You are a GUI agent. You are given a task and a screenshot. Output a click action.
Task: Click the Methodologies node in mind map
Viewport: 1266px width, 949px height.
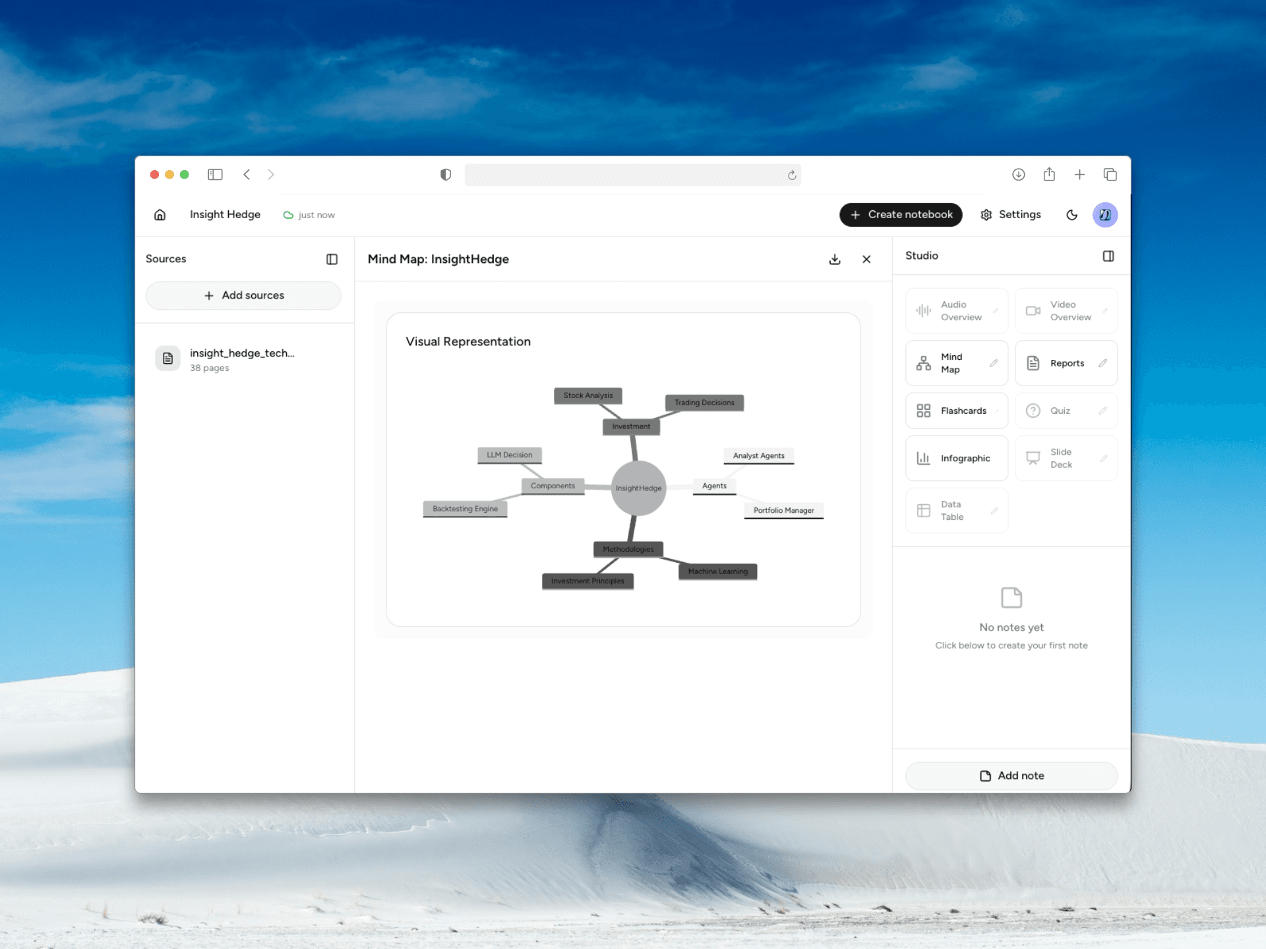(x=628, y=550)
